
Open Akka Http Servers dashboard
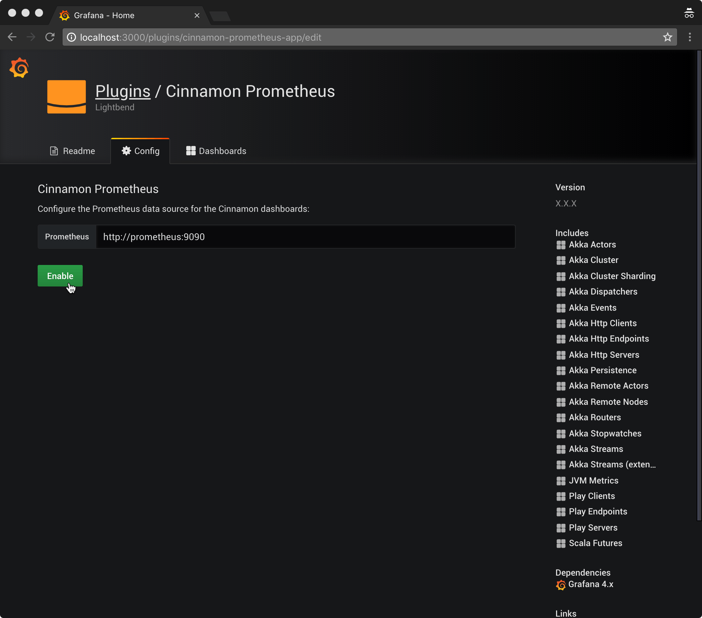point(604,354)
